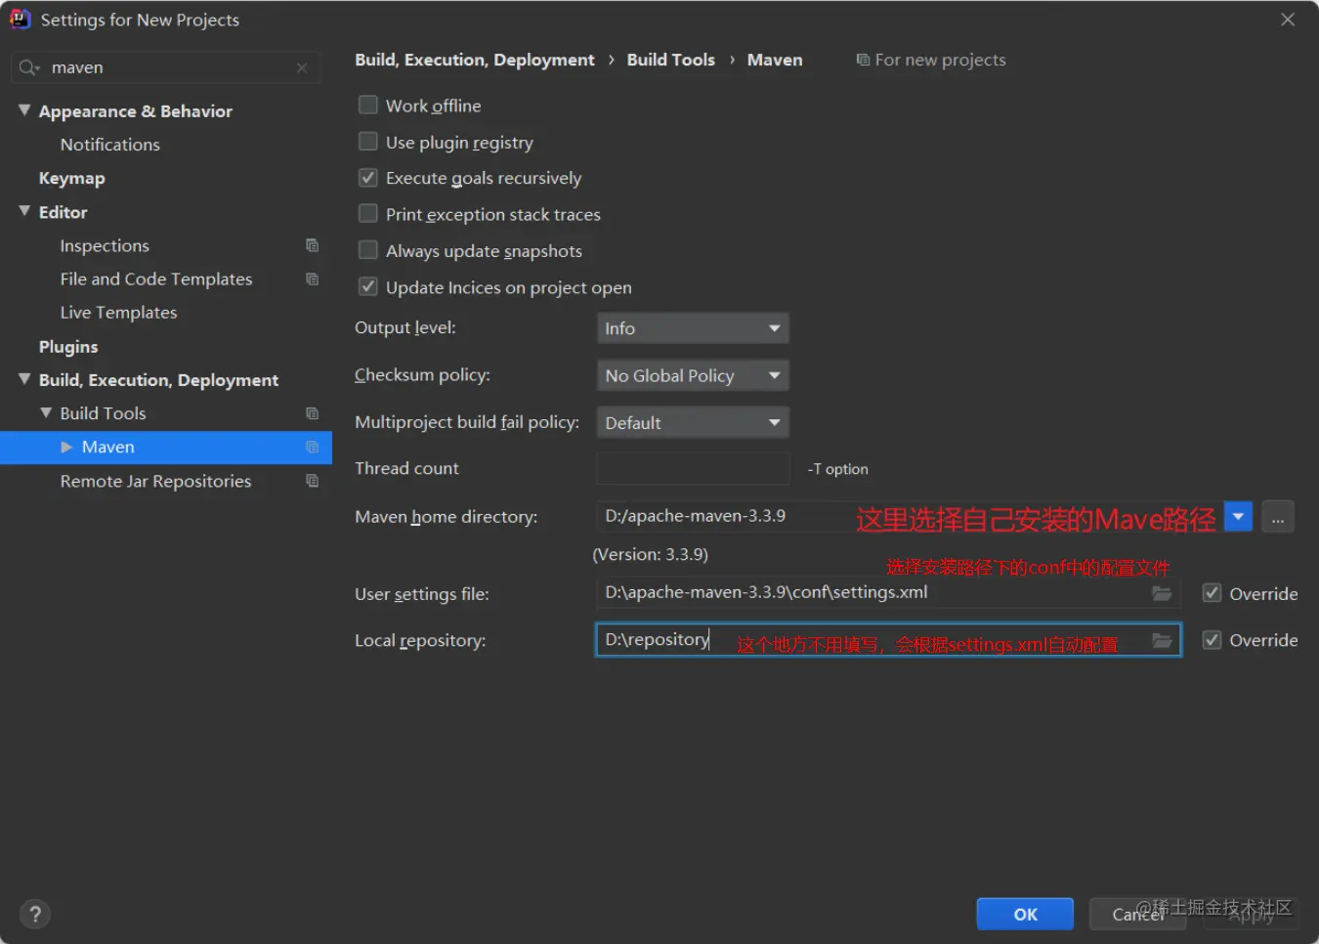Toggle Override for User settings file
The height and width of the screenshot is (944, 1319).
pos(1213,593)
